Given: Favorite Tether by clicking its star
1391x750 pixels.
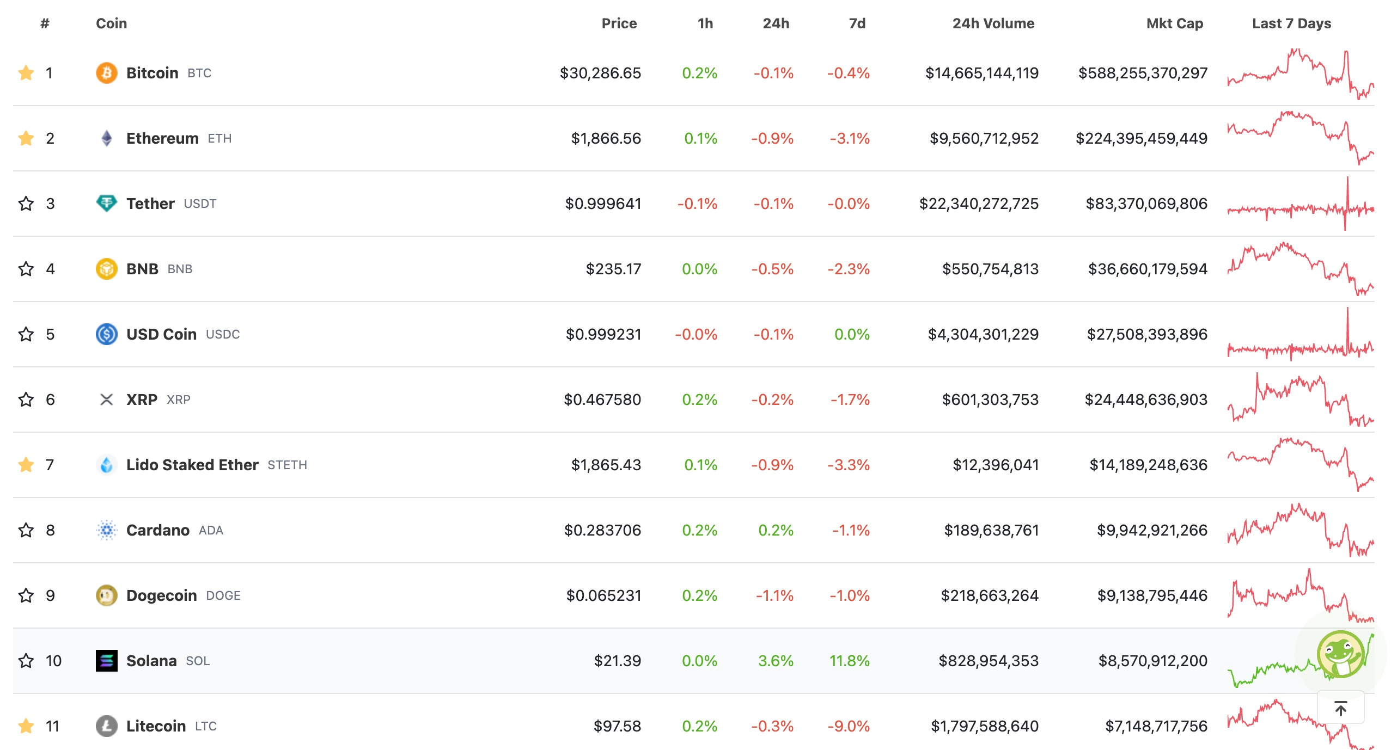Looking at the screenshot, I should (x=26, y=204).
